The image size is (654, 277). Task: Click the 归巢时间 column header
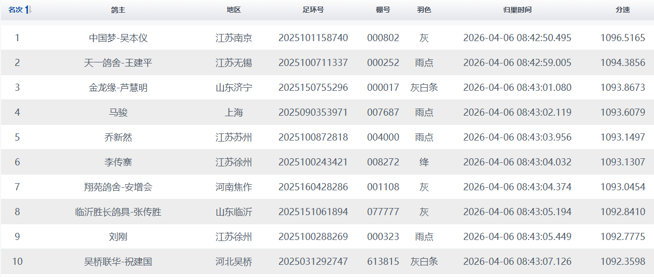(x=517, y=10)
